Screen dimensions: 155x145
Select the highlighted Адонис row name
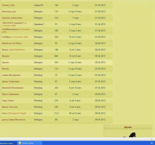pyautogui.click(x=5, y=62)
